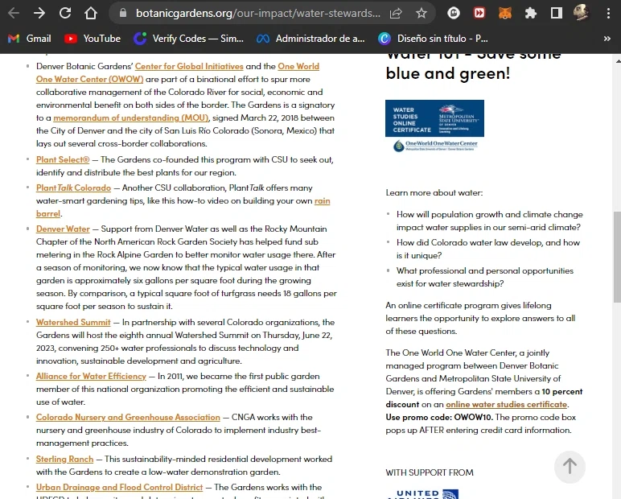Open the memorandum of understanding (MOU) link
Screen dimensions: 621x499
(130, 118)
